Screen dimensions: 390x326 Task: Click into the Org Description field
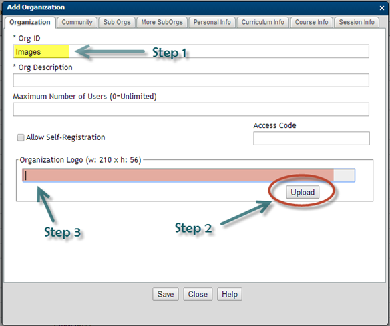click(191, 80)
